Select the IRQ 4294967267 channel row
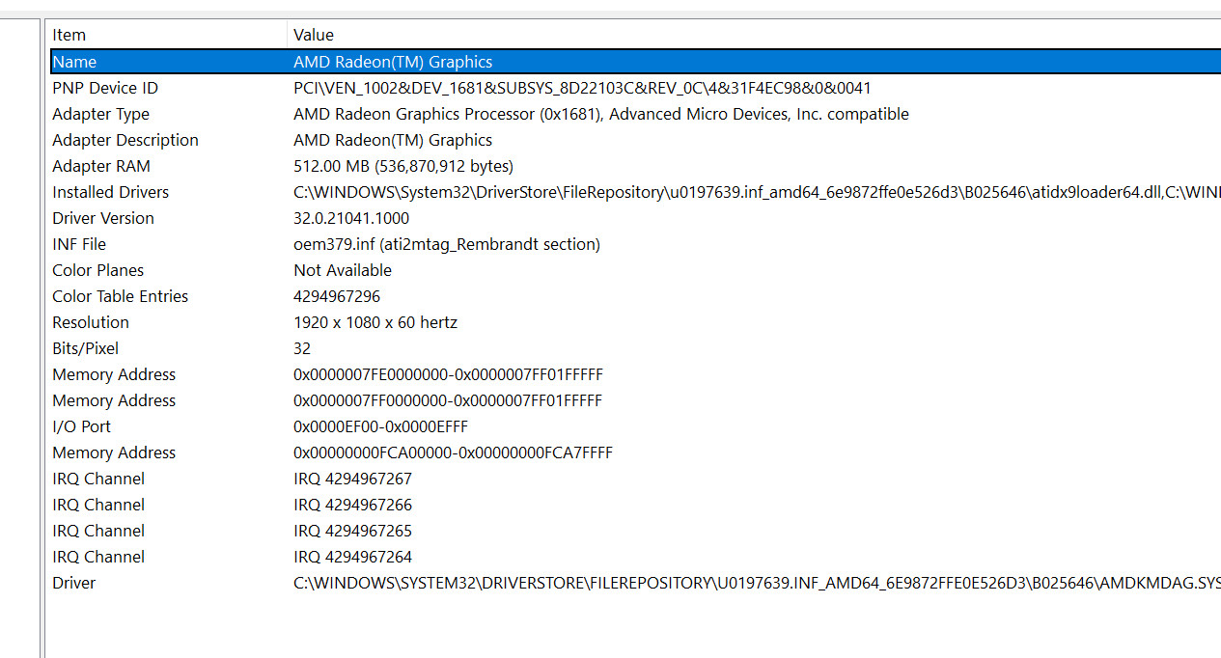 click(x=635, y=479)
